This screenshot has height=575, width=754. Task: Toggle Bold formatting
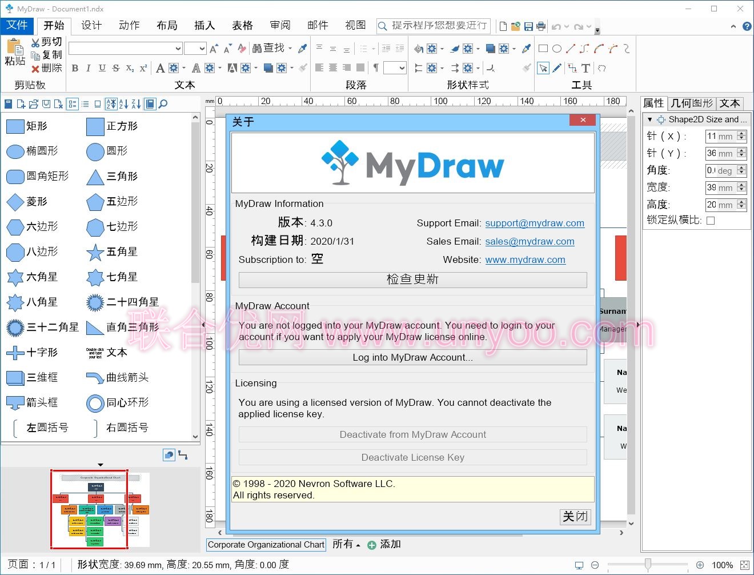(75, 68)
